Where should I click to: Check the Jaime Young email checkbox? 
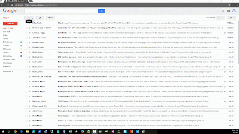(27, 111)
